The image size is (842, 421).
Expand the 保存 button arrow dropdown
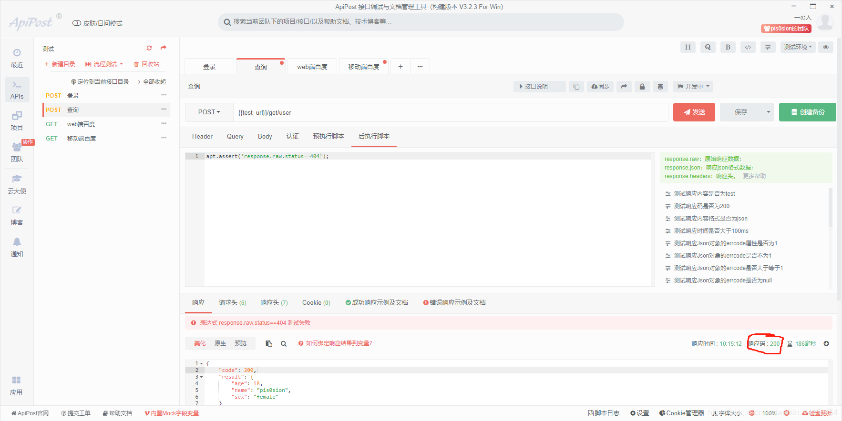click(768, 112)
